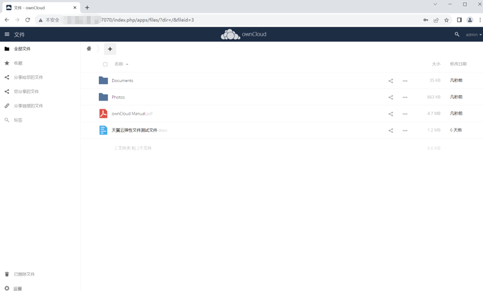Bookmark this page with star
Viewport: 483px width, 291px height.
point(446,20)
